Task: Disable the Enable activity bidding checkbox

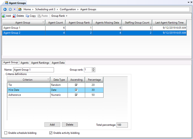Action: point(51,133)
